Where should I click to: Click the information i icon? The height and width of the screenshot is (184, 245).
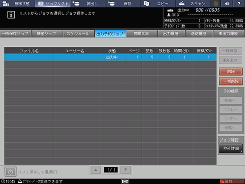[11, 15]
